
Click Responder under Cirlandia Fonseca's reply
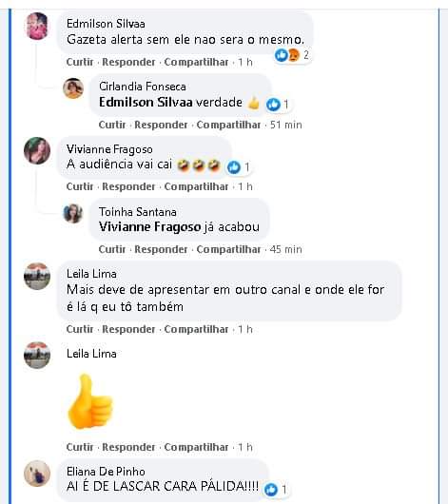[x=161, y=125]
